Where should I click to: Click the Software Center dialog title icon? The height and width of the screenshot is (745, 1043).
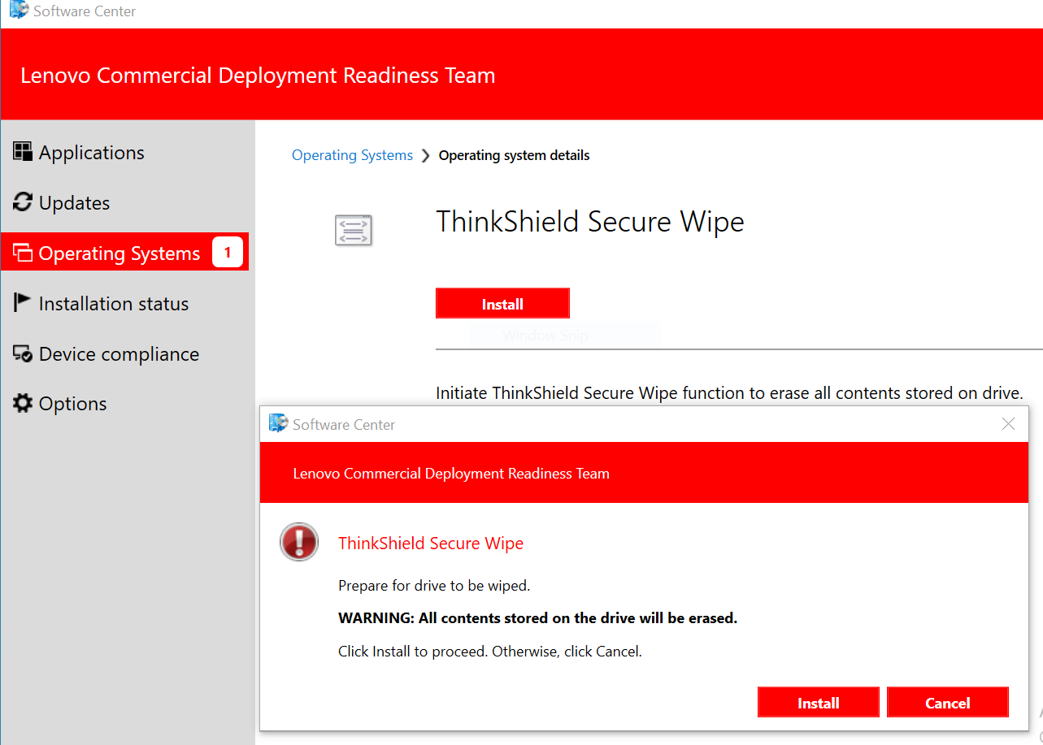tap(279, 423)
